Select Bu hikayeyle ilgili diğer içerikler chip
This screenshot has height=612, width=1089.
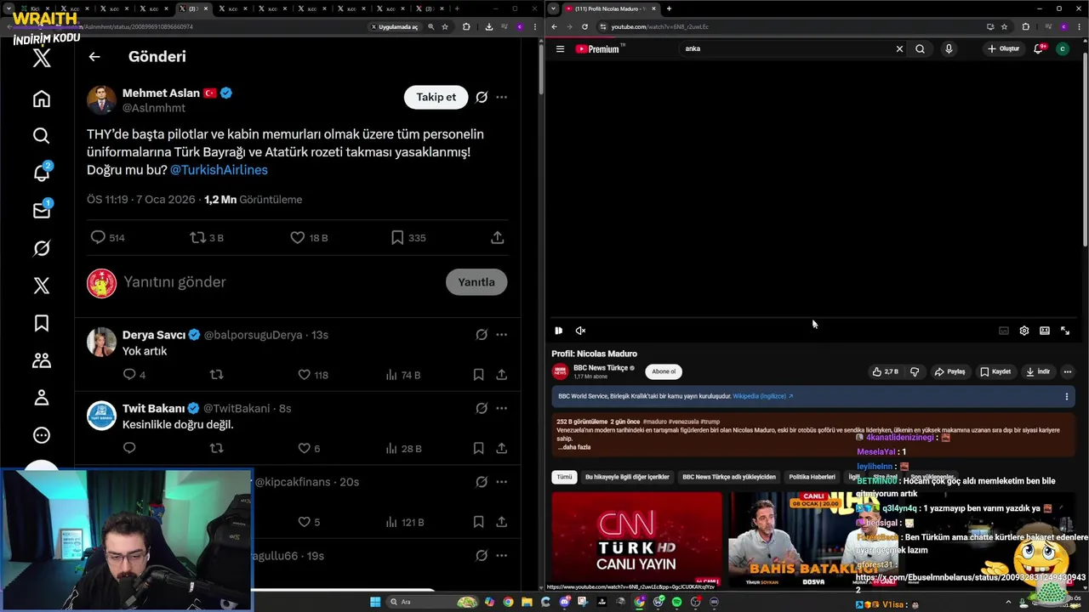627,477
